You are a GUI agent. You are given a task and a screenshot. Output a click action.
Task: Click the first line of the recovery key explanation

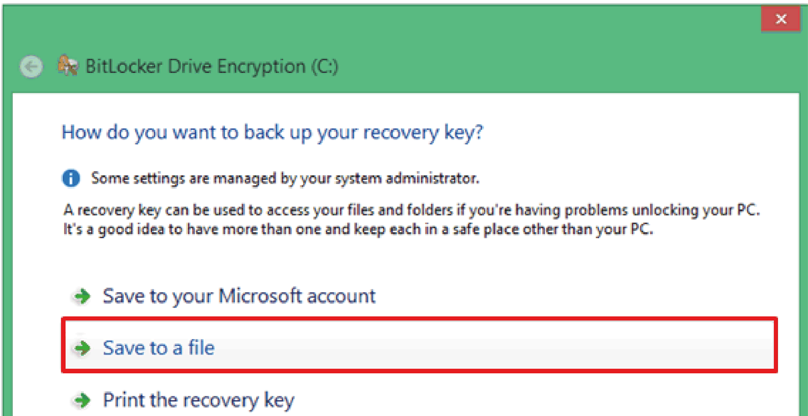411,210
